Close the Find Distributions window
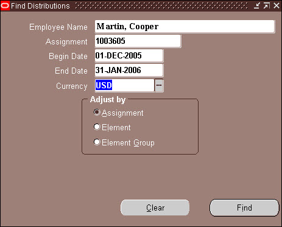This screenshot has width=282, height=227. (x=277, y=5)
